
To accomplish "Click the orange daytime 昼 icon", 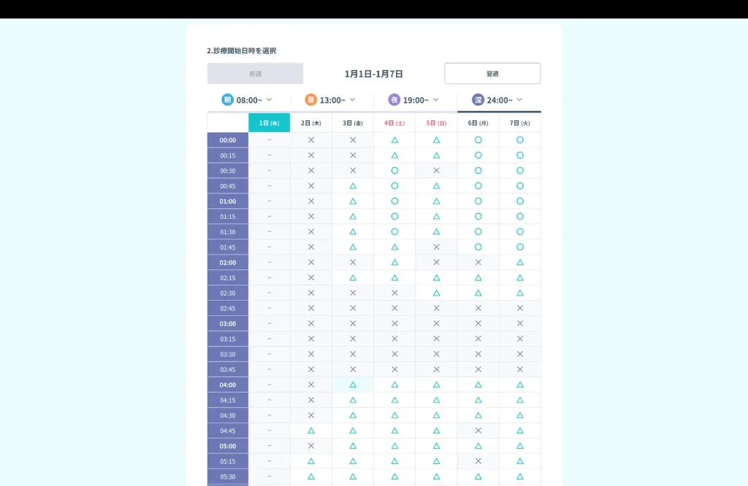I will click(310, 99).
